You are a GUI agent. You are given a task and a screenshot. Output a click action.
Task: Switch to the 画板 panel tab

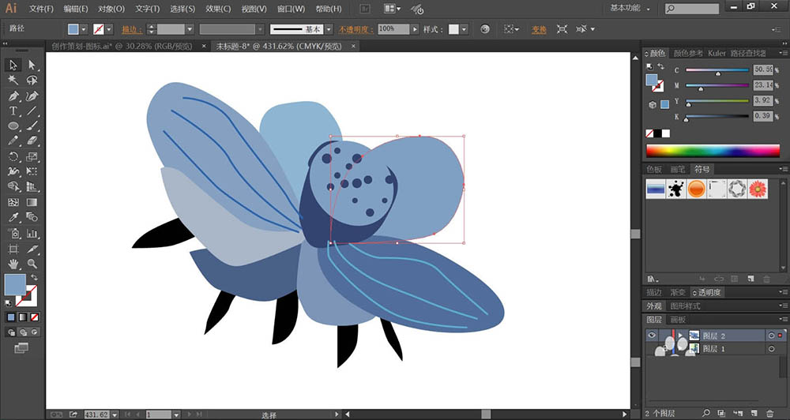[678, 320]
